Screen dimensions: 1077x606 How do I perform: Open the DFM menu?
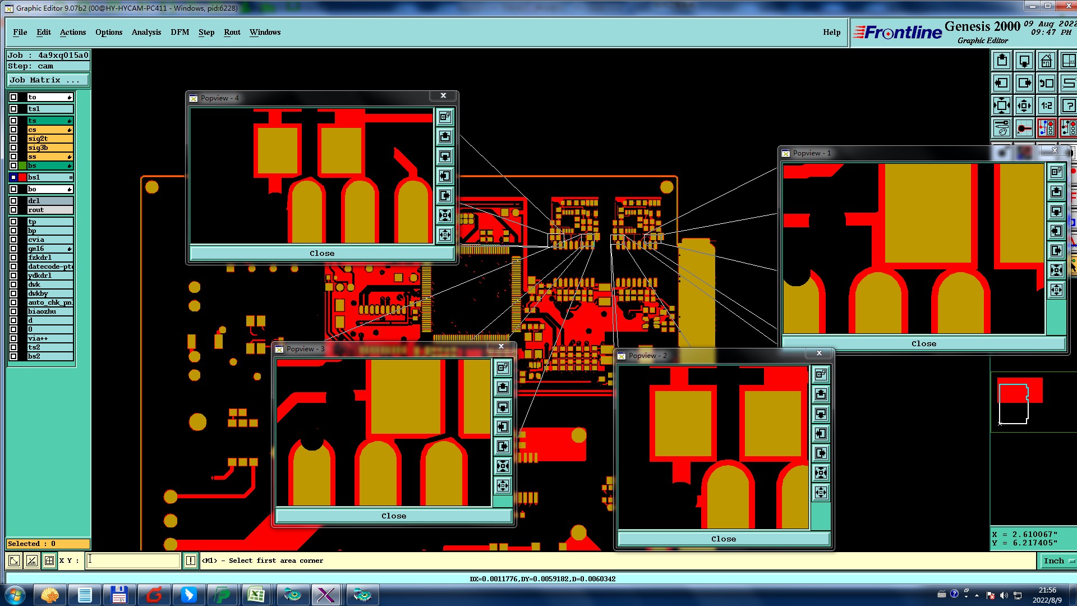pyautogui.click(x=179, y=32)
